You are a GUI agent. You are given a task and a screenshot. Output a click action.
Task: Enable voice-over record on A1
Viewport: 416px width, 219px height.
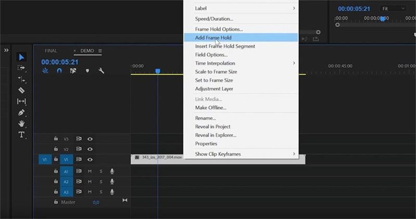tap(112, 171)
